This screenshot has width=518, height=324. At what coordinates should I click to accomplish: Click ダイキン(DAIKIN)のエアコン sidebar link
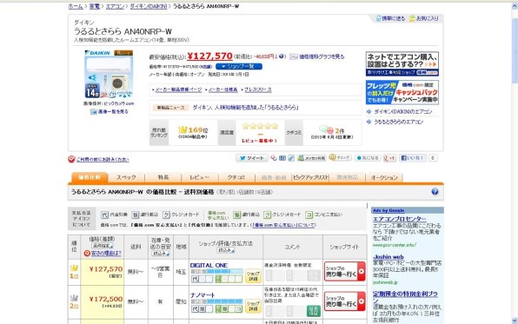(x=402, y=112)
